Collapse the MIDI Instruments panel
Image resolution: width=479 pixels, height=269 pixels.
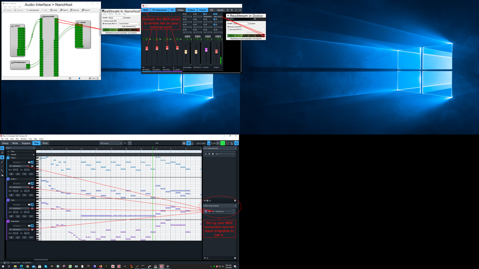click(235, 206)
